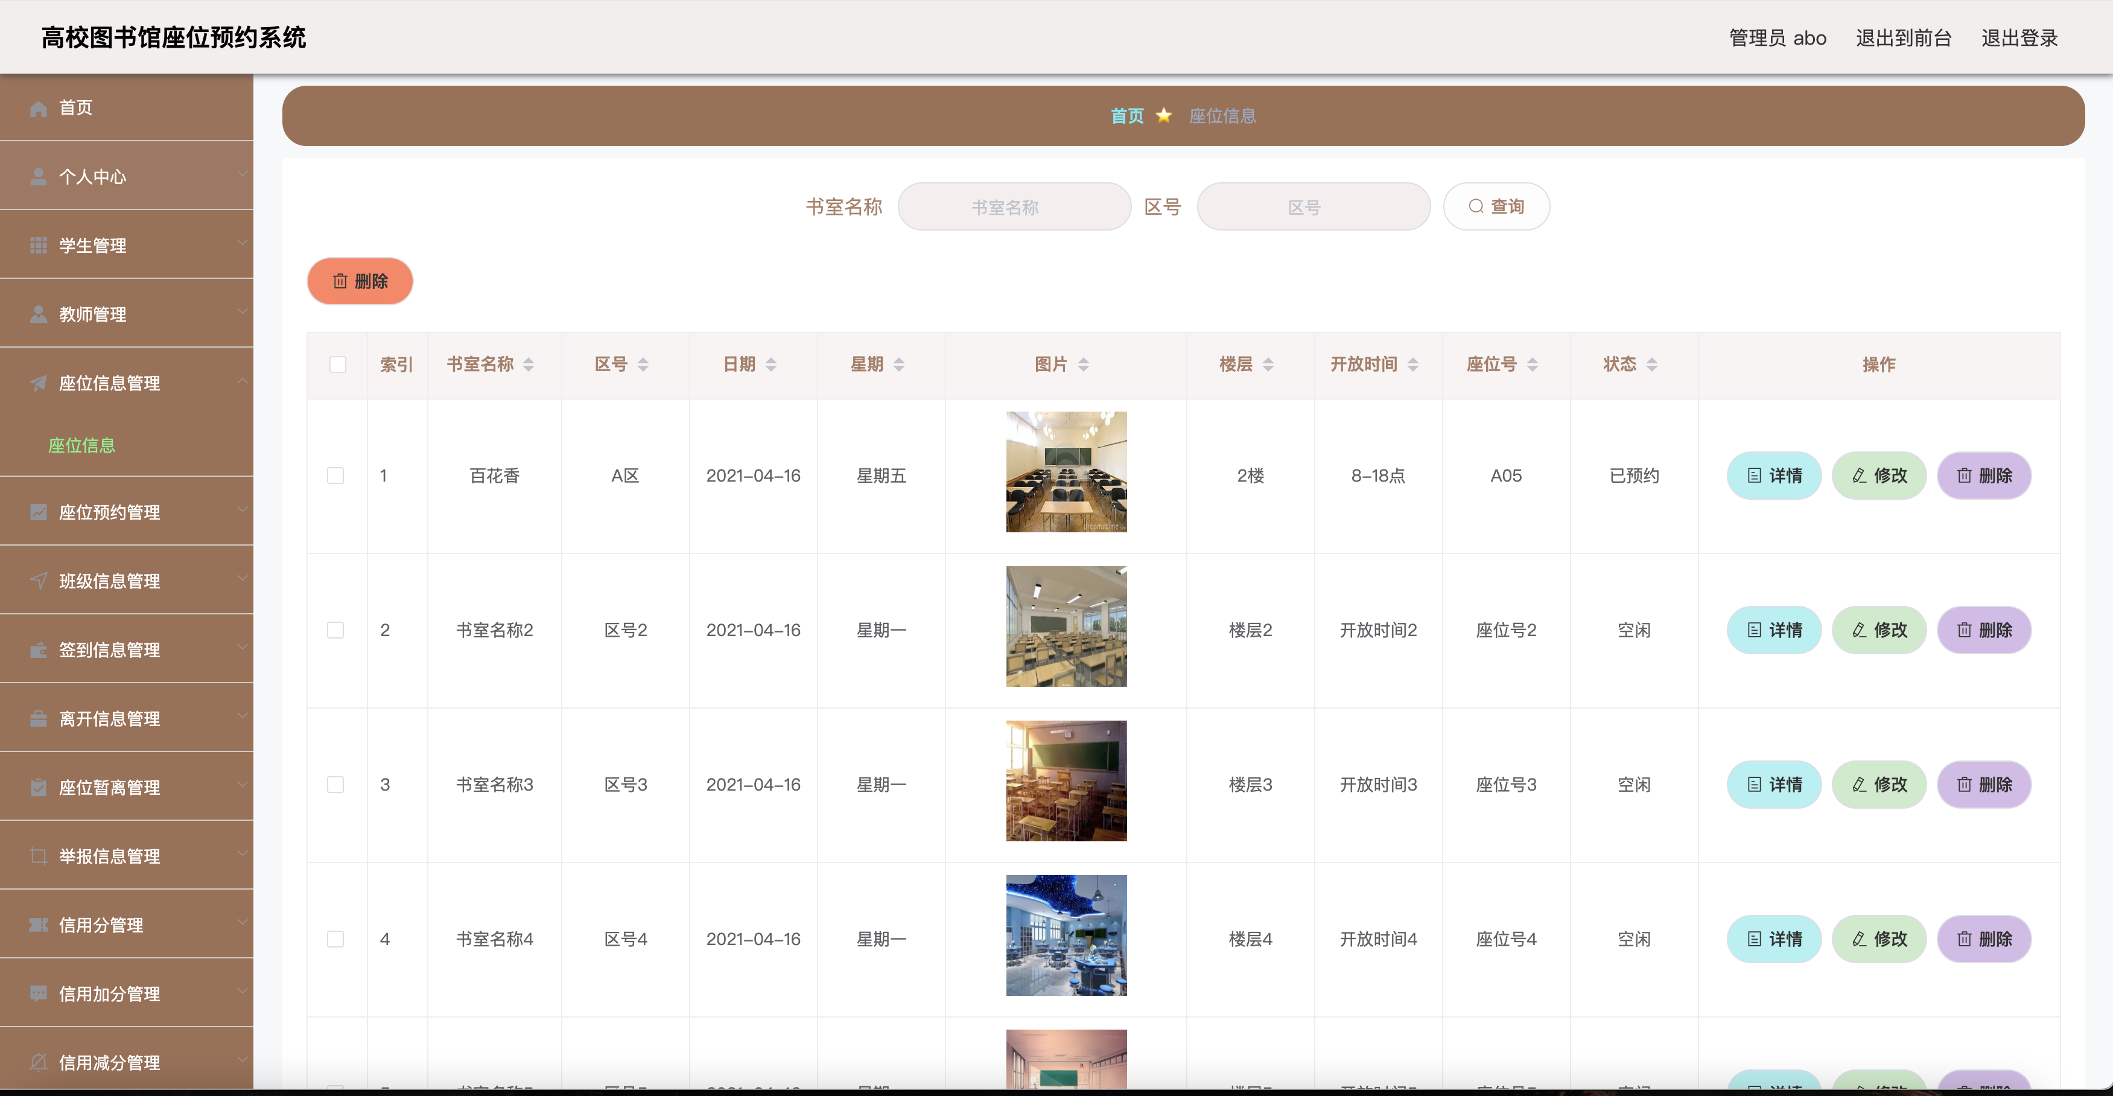Image resolution: width=2113 pixels, height=1096 pixels.
Task: Focus the 书室名称 search input field
Action: (x=1015, y=207)
